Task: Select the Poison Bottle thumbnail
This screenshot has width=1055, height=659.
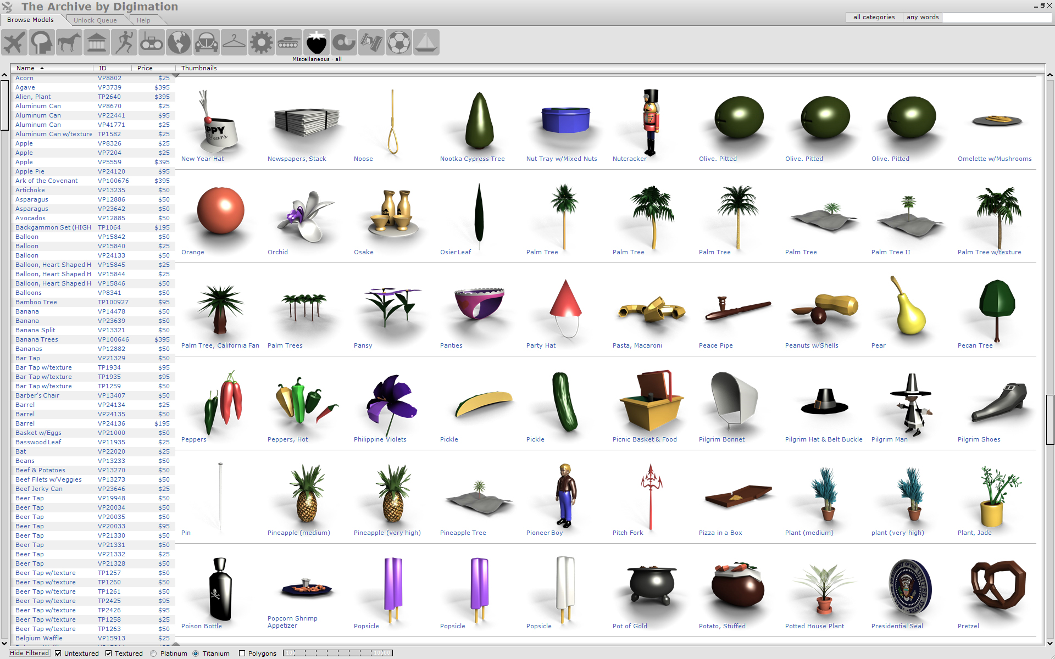Action: click(x=220, y=589)
